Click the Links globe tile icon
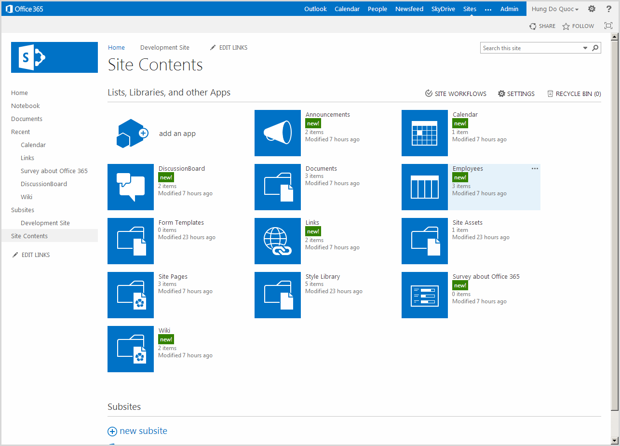 point(278,241)
